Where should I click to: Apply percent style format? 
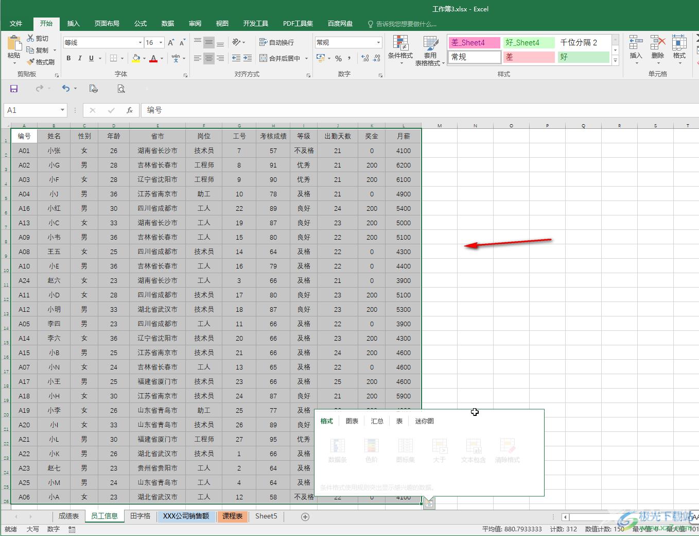(338, 58)
